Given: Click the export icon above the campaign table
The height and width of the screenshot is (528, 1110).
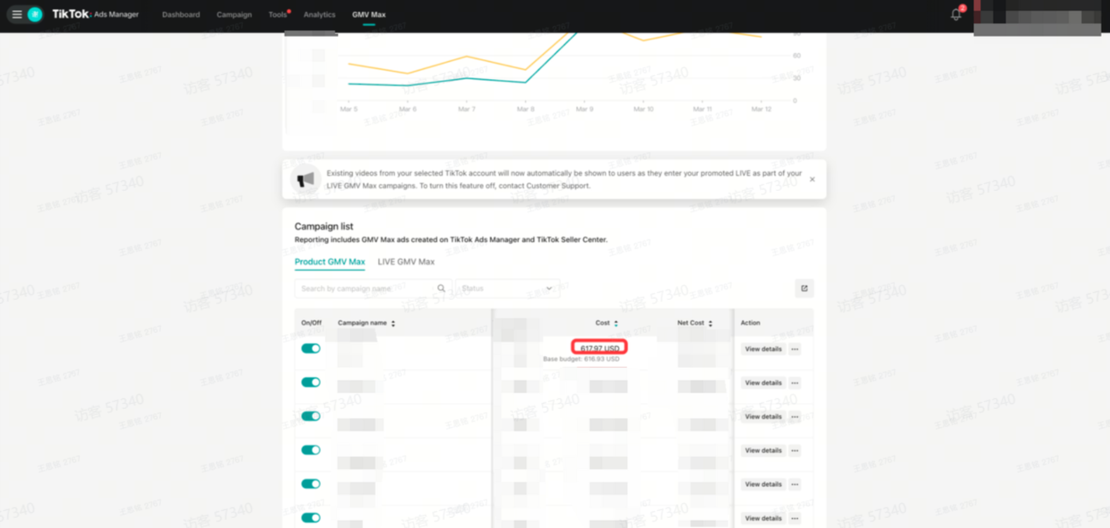Looking at the screenshot, I should coord(804,288).
